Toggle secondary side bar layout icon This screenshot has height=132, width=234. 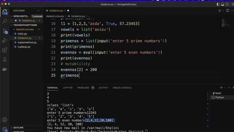tap(227, 4)
